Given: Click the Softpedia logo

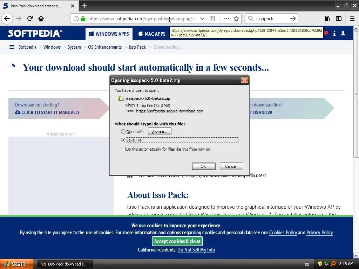Looking at the screenshot, I should [x=35, y=33].
